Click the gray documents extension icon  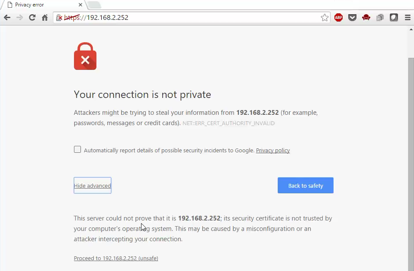(380, 18)
